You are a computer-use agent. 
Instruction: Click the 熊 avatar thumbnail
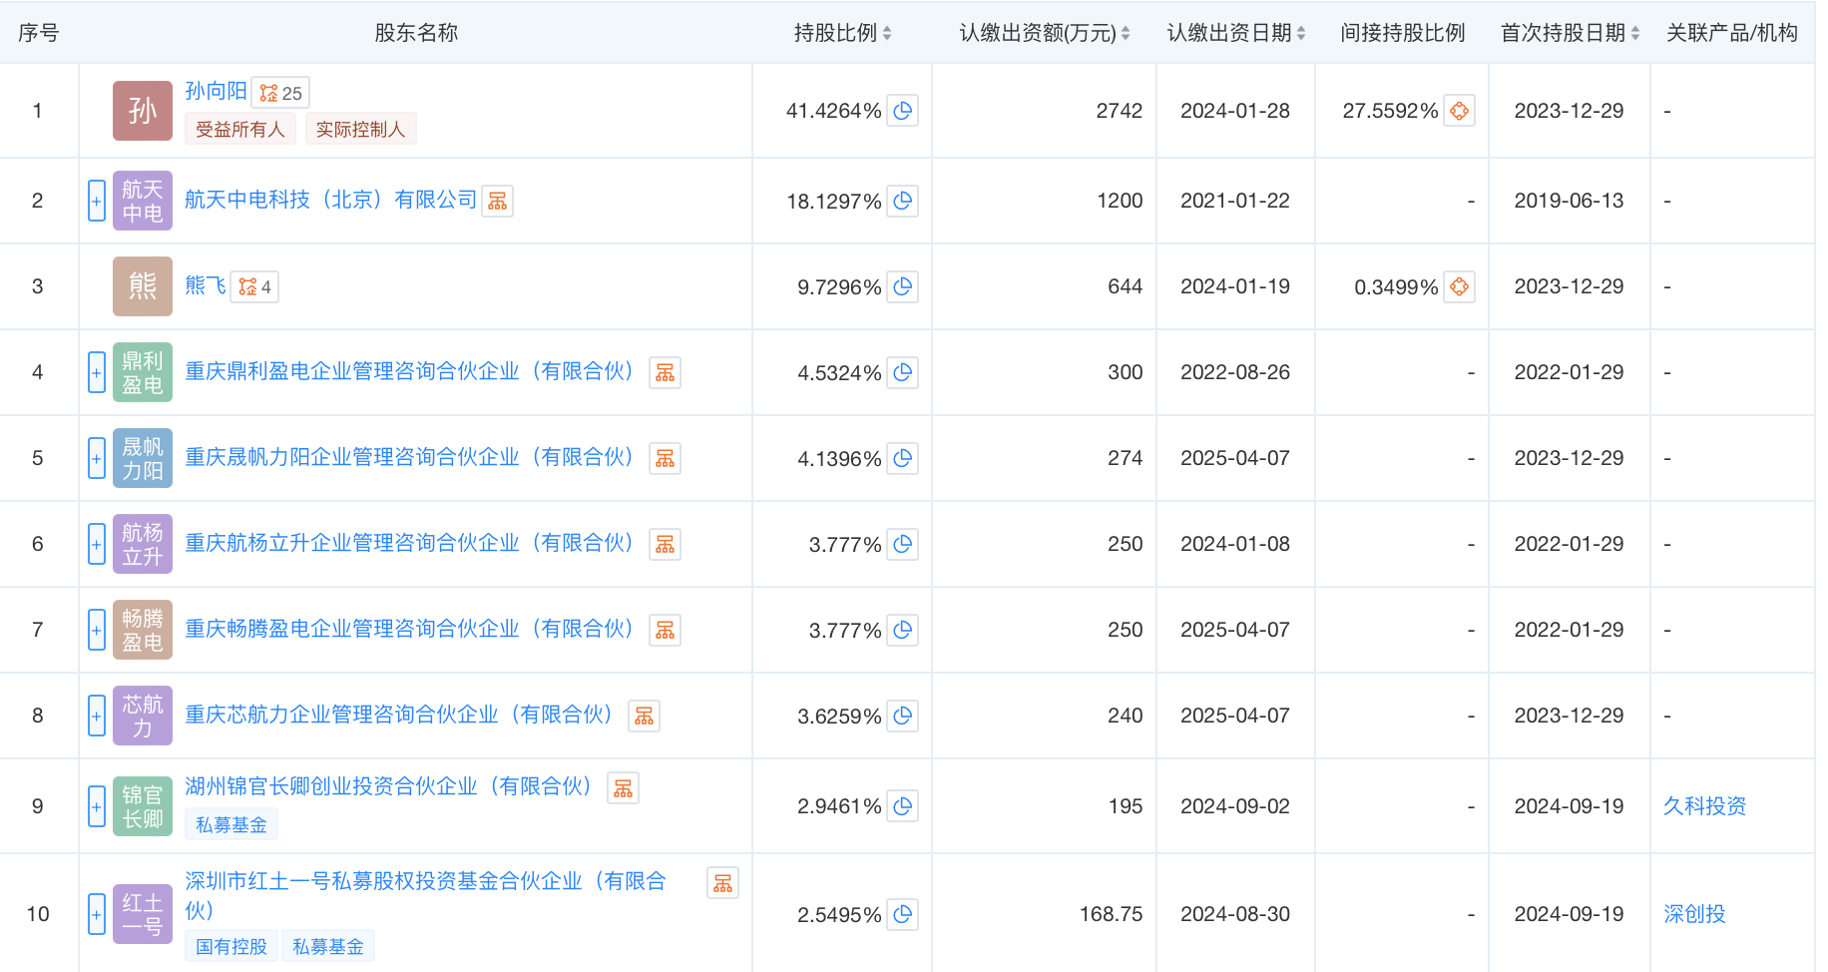pyautogui.click(x=142, y=287)
